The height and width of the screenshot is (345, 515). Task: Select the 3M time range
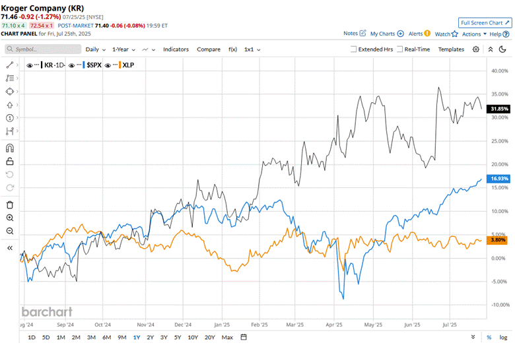(91, 337)
